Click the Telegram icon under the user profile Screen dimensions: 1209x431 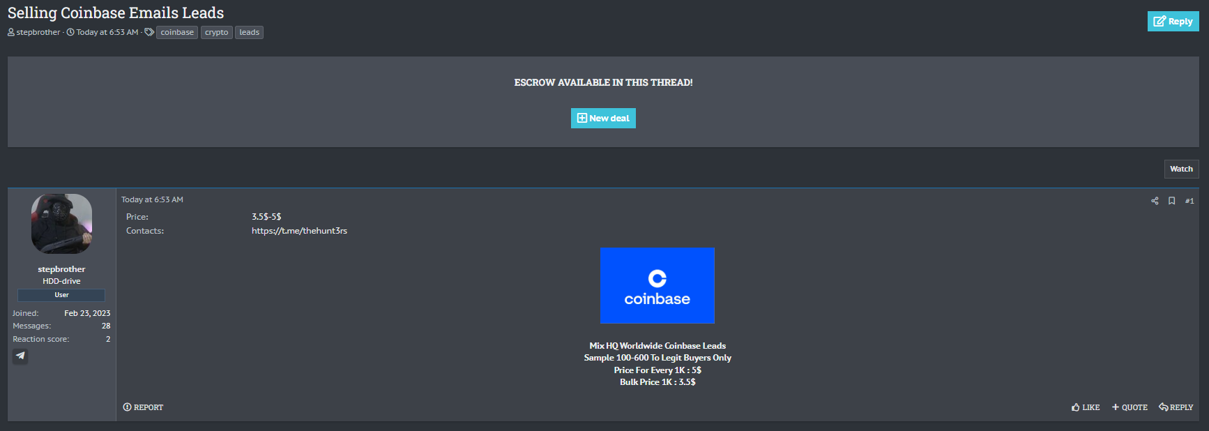(20, 356)
